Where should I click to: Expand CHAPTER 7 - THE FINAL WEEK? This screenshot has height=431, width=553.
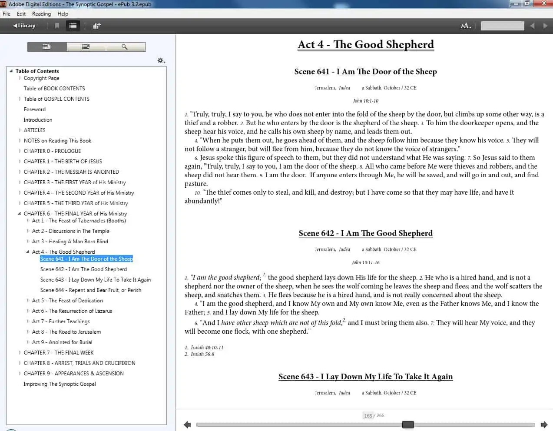[x=20, y=352]
